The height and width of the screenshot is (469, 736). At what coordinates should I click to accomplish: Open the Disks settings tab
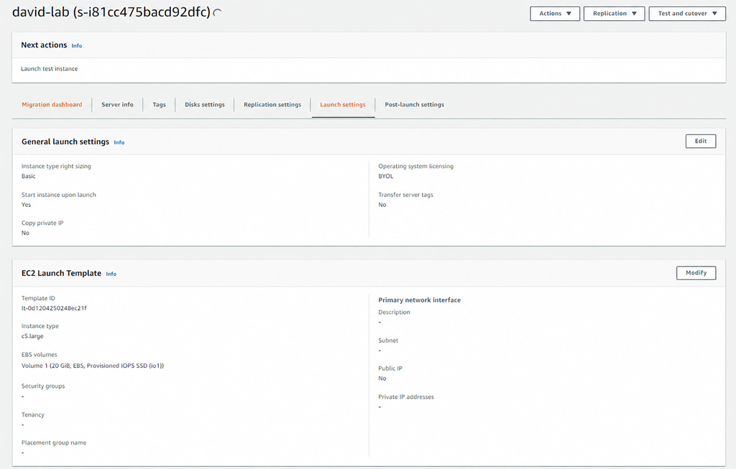205,105
